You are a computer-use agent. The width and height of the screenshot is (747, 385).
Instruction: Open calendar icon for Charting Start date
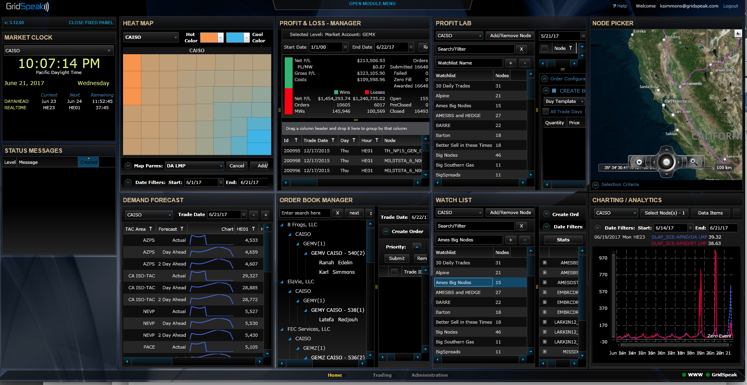(690, 228)
